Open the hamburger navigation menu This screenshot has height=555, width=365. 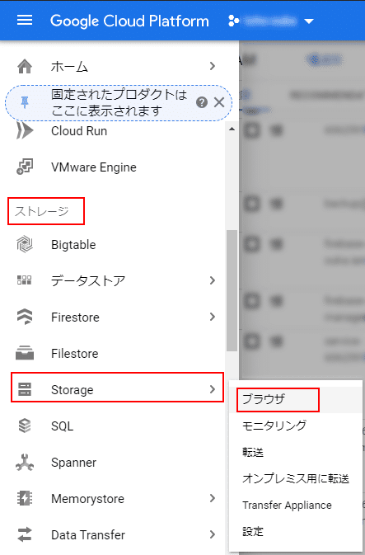[25, 21]
